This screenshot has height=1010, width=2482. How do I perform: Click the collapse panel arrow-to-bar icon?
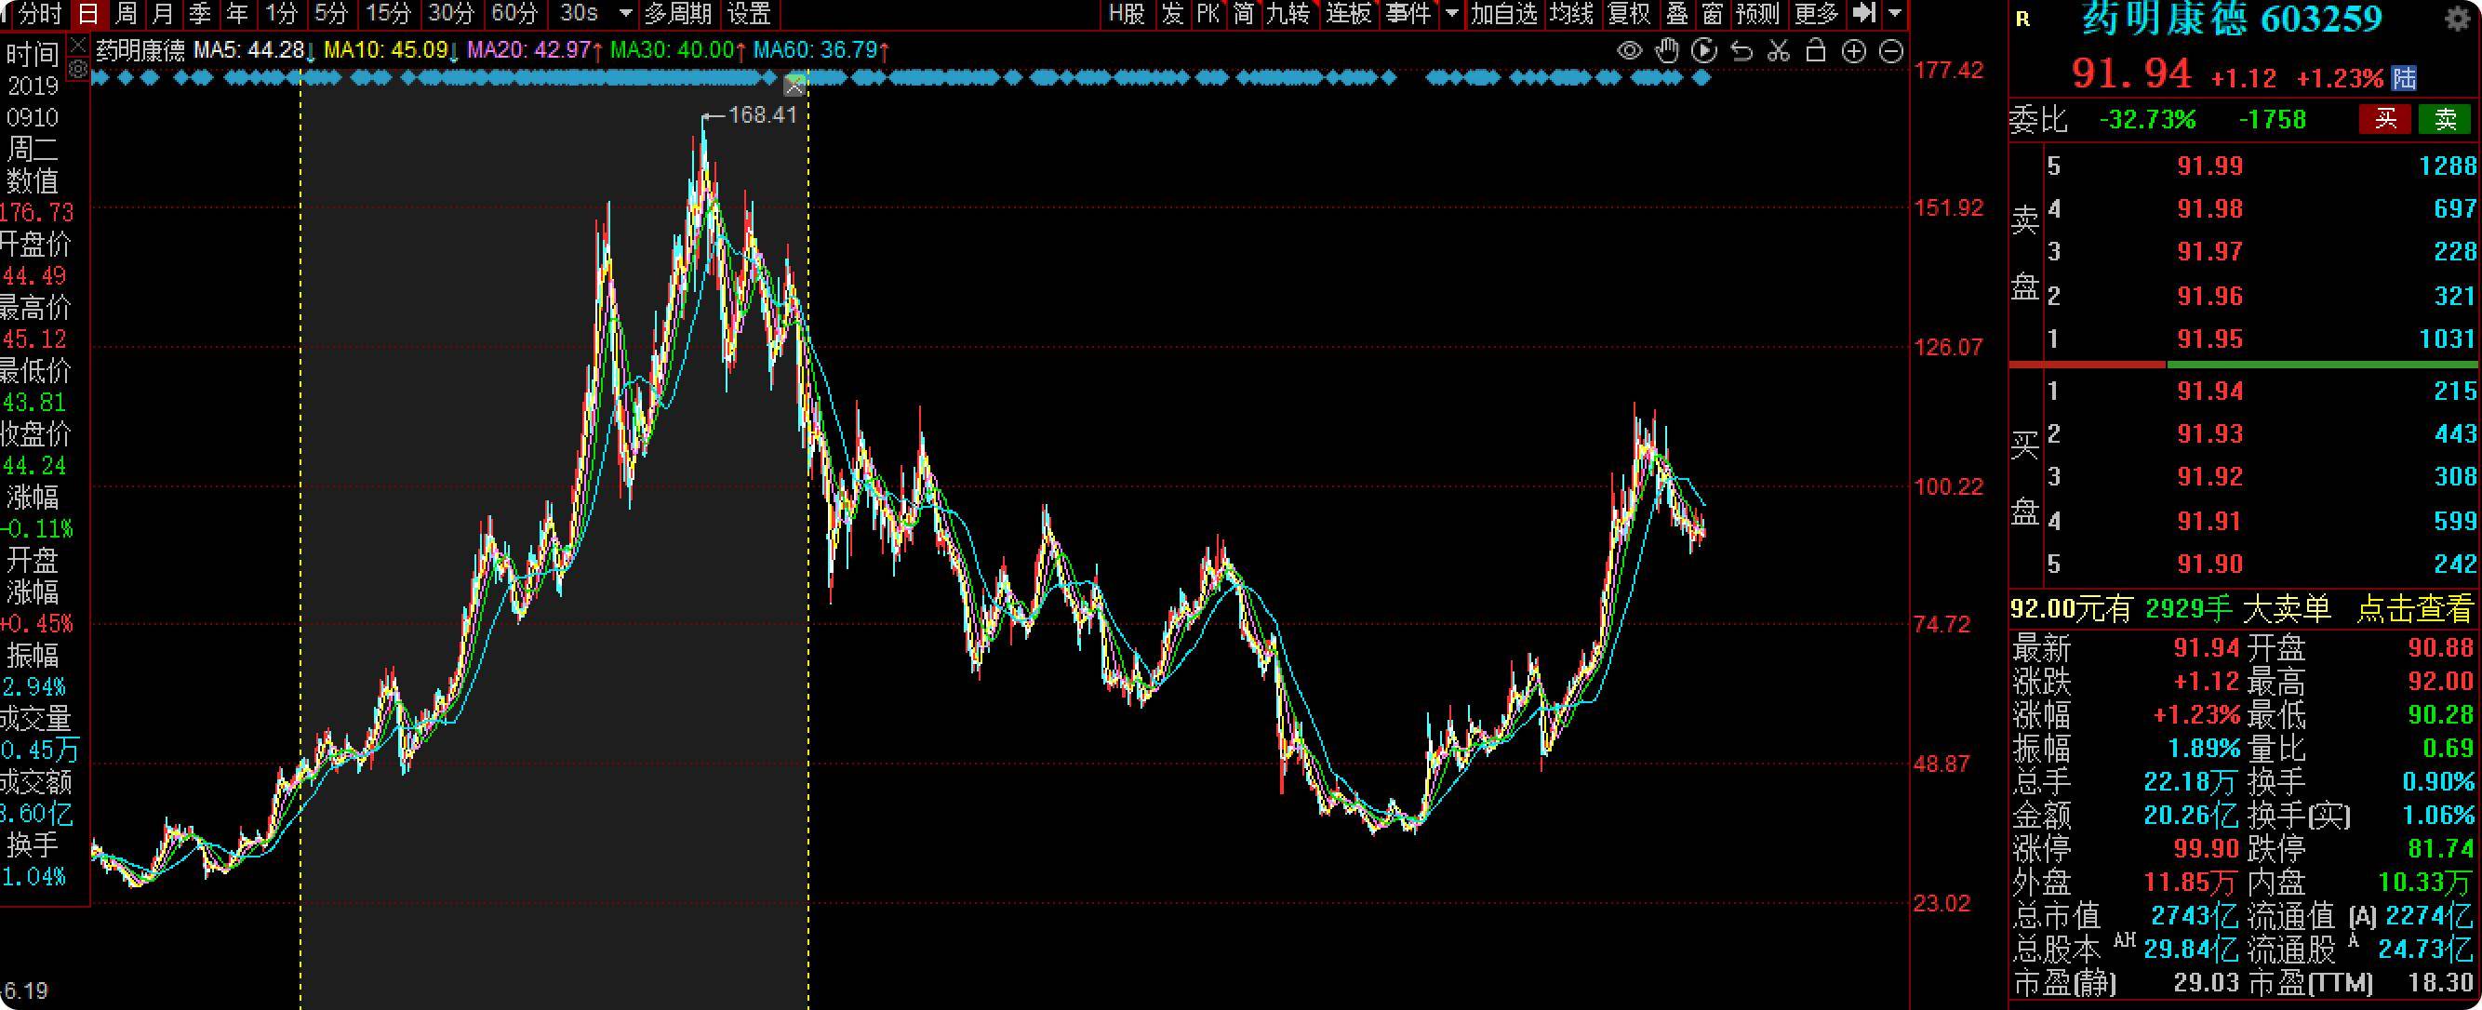pyautogui.click(x=1865, y=13)
